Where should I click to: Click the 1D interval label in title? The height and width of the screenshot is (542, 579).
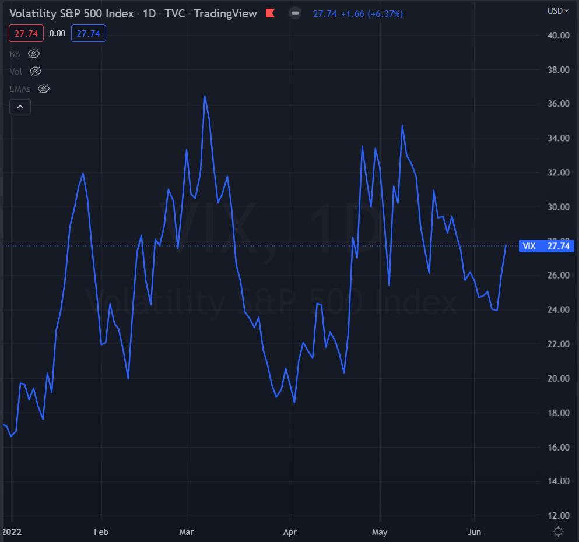[149, 13]
